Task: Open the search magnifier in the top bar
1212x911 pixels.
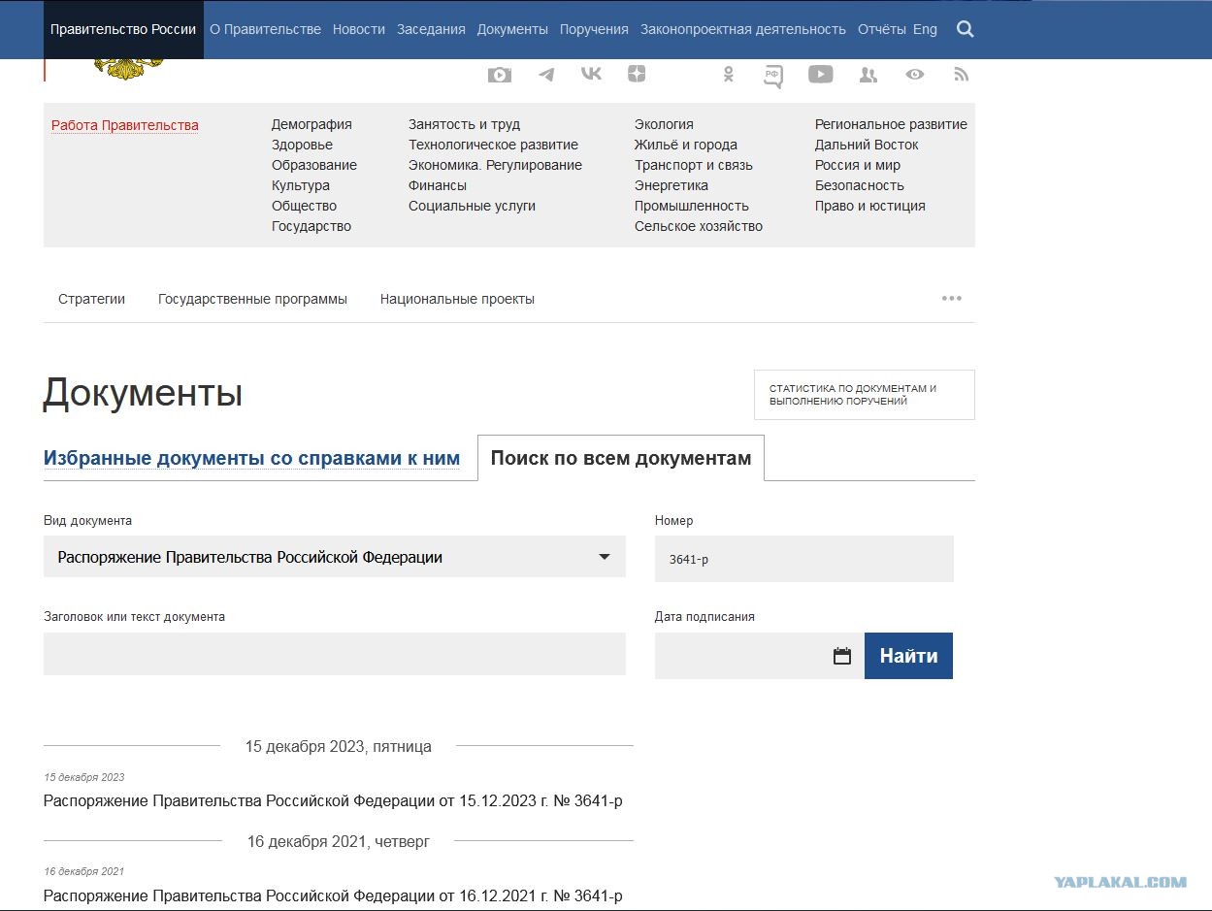Action: tap(965, 29)
